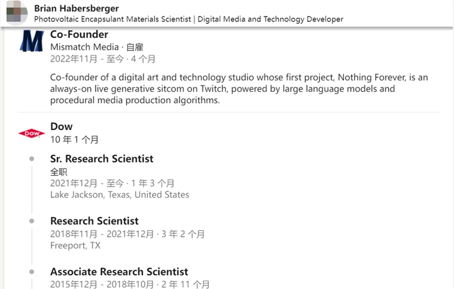Screen dimensions: 454x289
Task: Click the Co-Founder date line starting 2022年11月
Action: pos(103,59)
